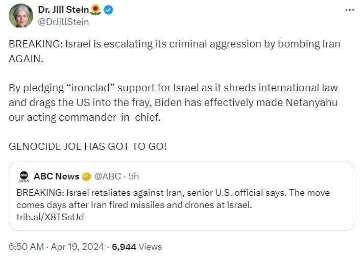Click the blue verified badge
This screenshot has height=259, width=364.
(108, 10)
